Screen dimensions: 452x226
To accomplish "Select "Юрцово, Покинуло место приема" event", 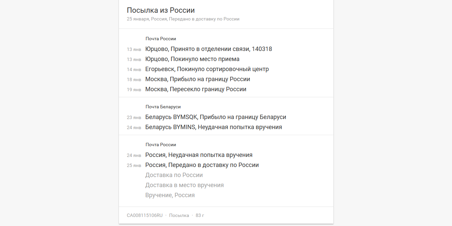I will tap(192, 59).
